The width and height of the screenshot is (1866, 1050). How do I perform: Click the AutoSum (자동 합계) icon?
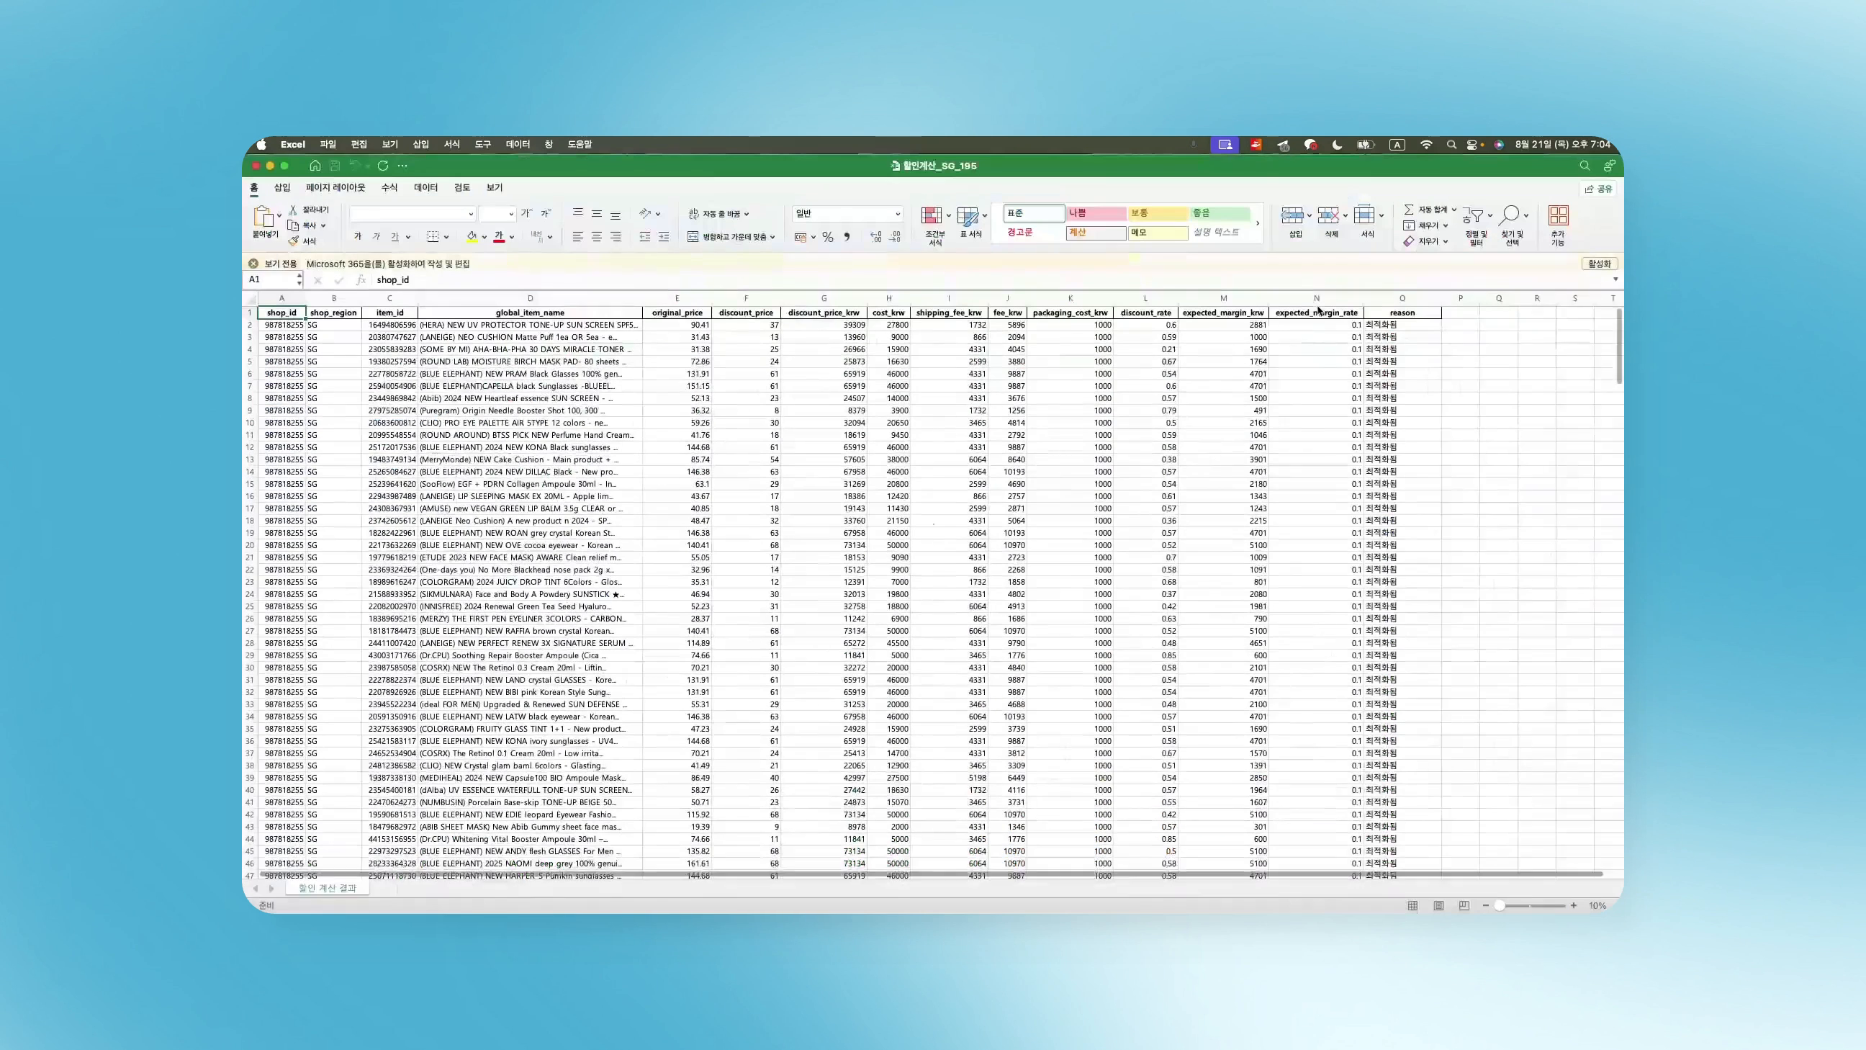click(x=1410, y=210)
